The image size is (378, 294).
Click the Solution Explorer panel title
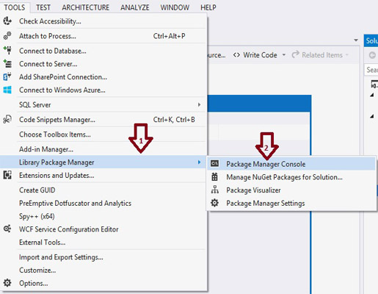[x=371, y=40]
